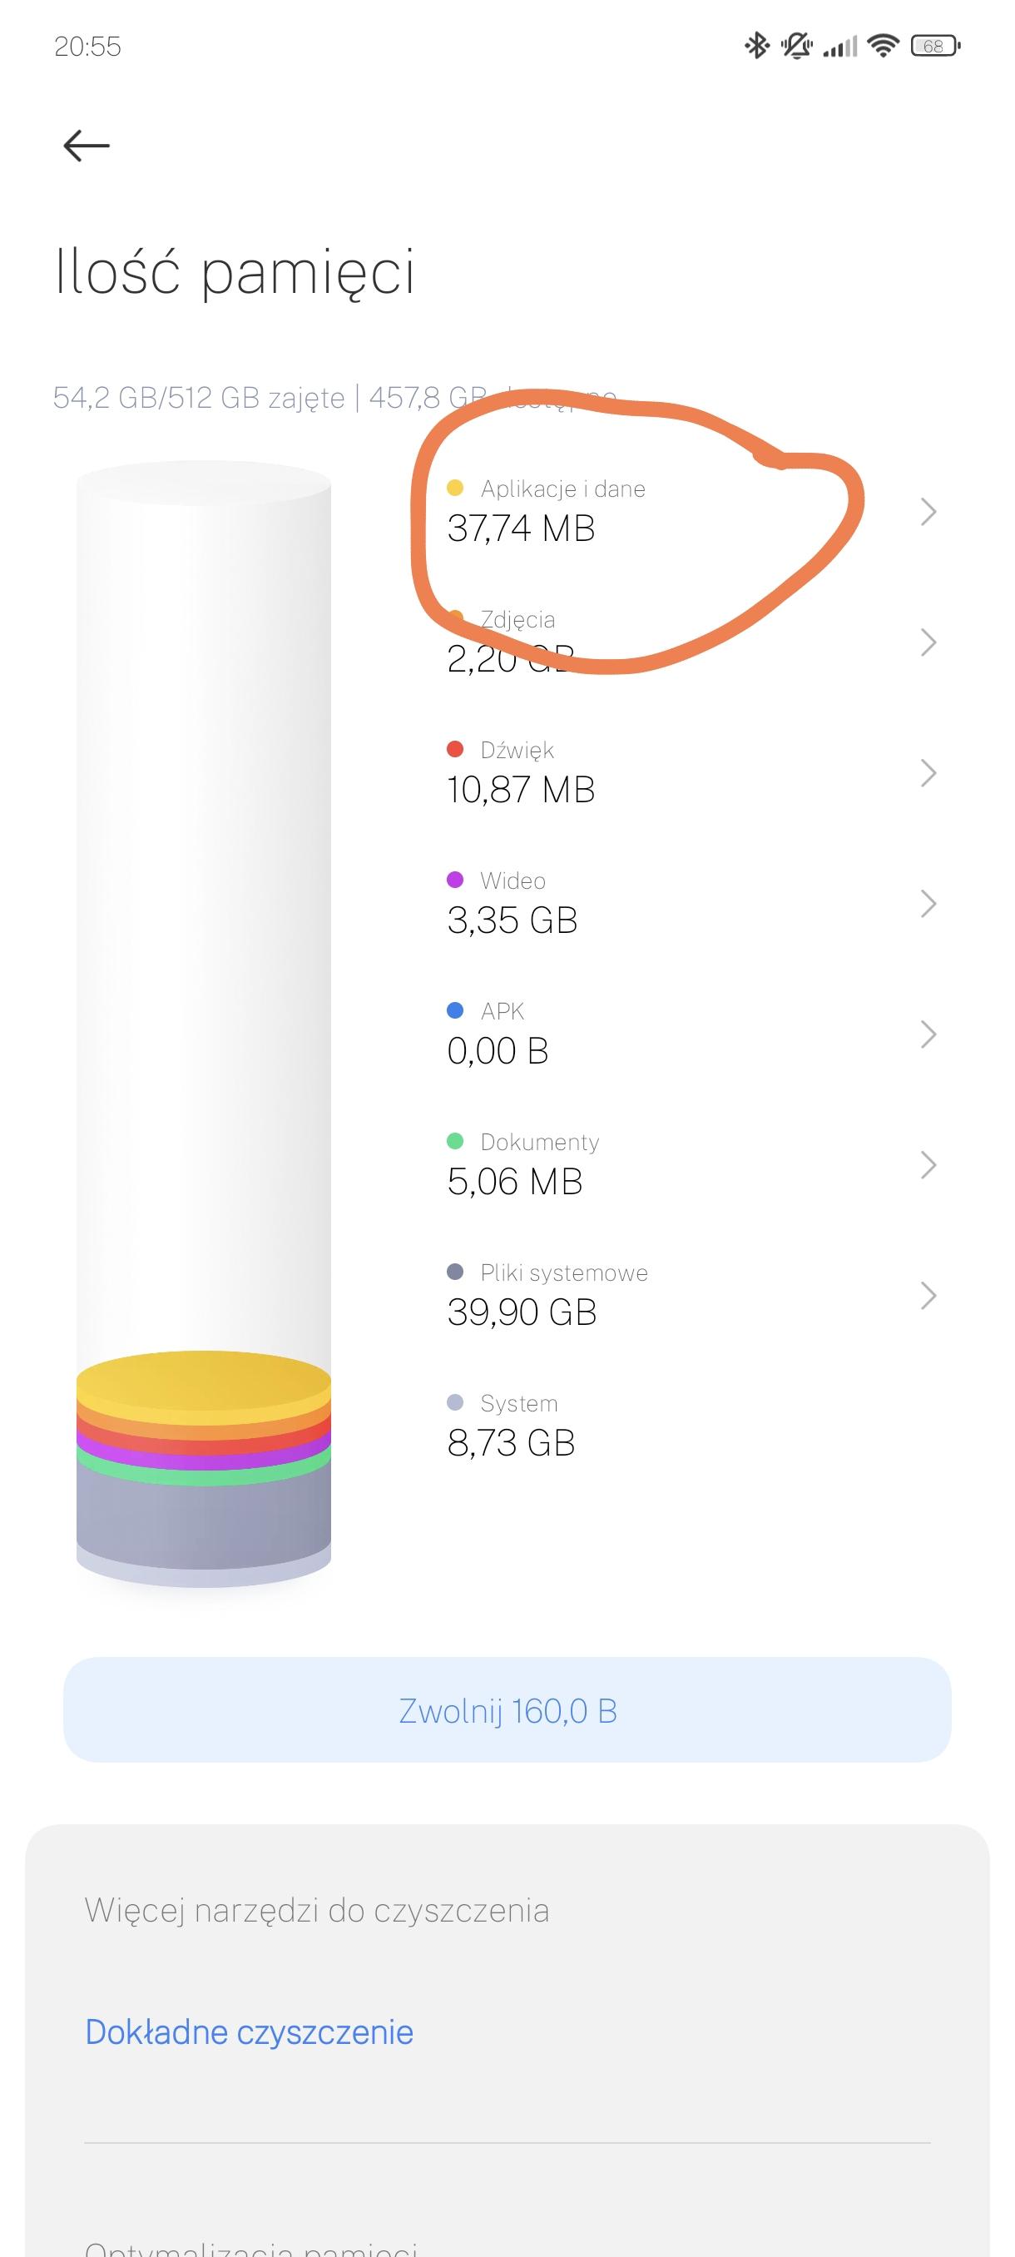Open Wideo storage details chevron
The height and width of the screenshot is (2257, 1015).
point(928,903)
